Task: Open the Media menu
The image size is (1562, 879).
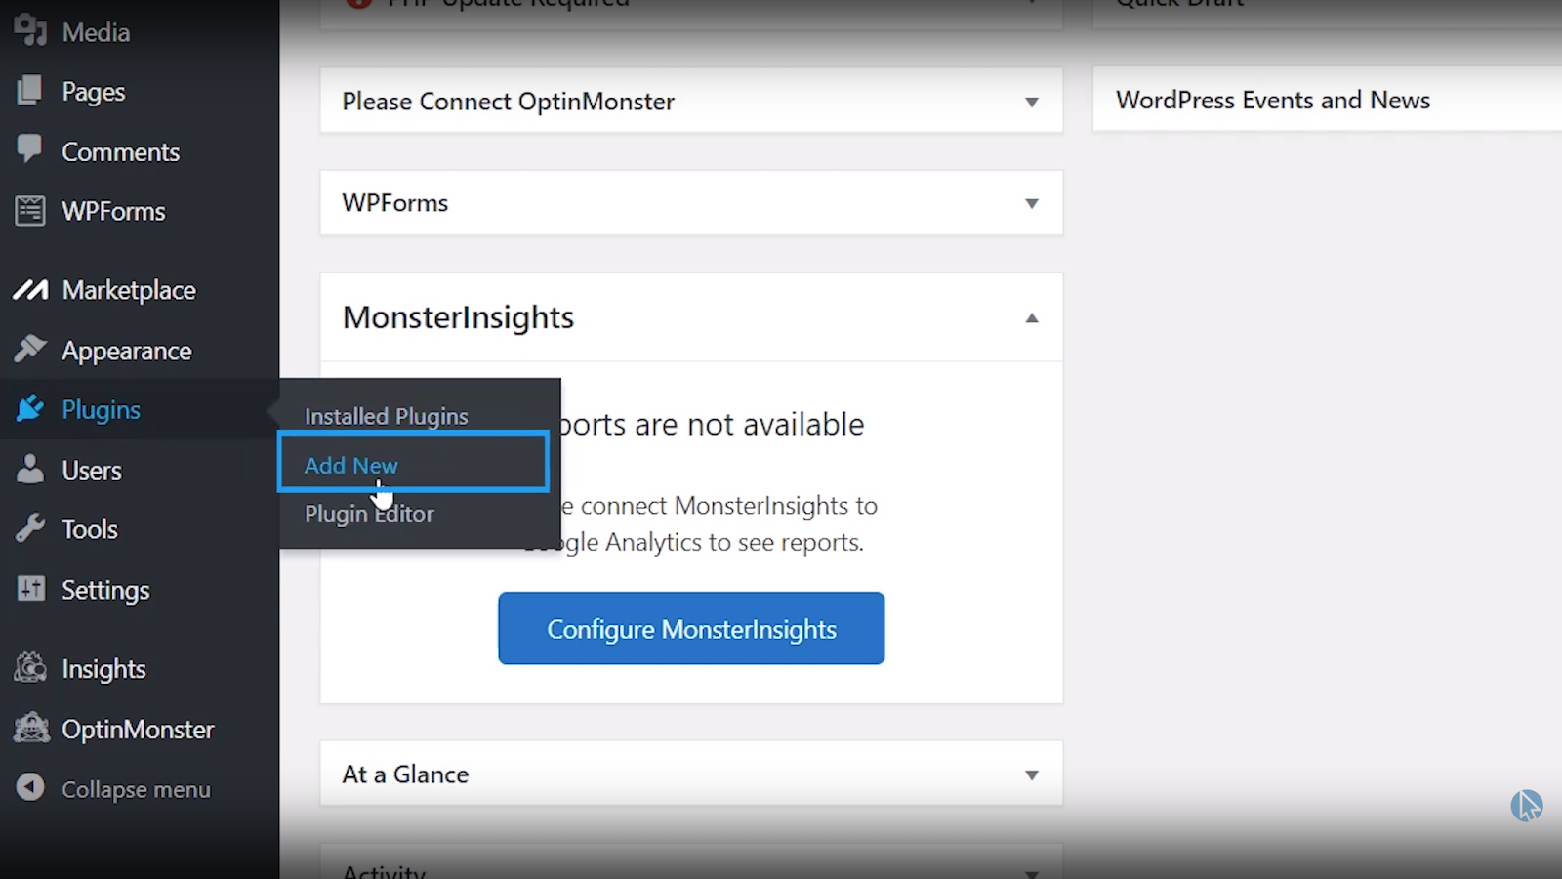Action: point(96,32)
